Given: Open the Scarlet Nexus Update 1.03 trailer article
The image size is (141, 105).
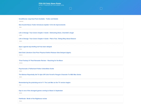Looking at the screenshot, I should tap(42, 25).
